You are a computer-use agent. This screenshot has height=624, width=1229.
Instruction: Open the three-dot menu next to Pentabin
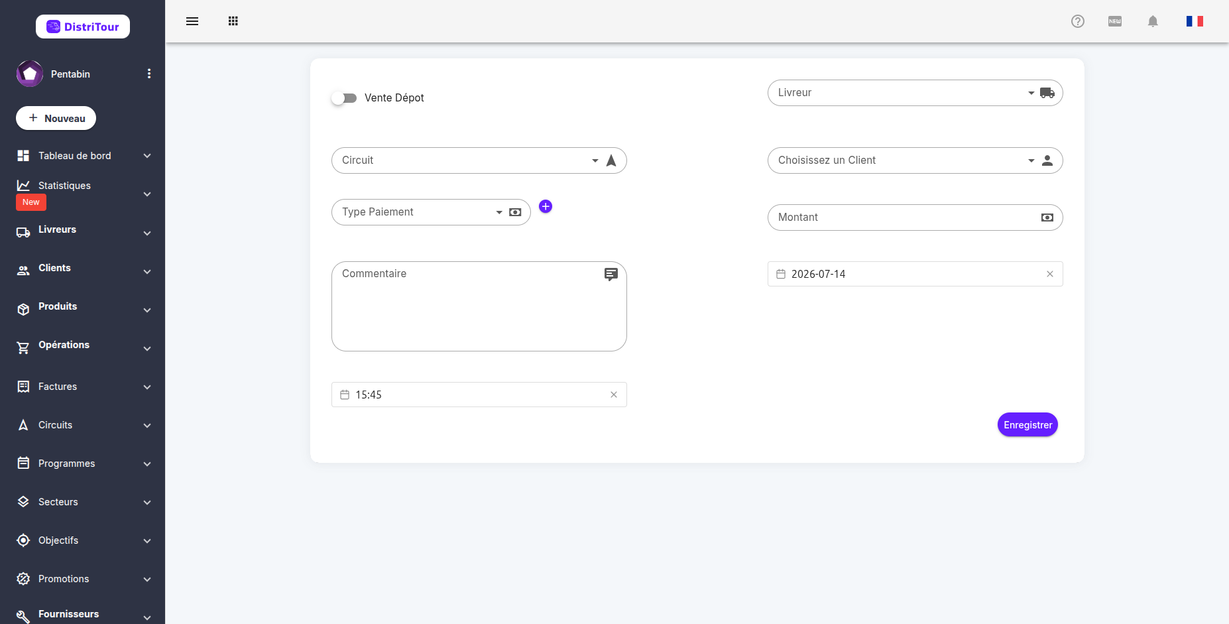[149, 74]
